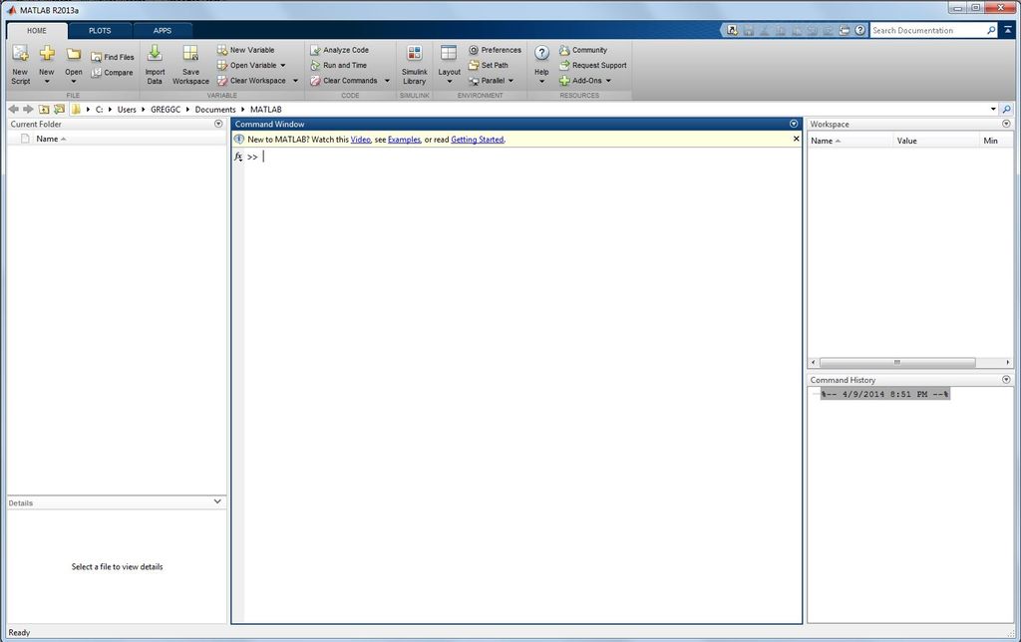Open the Command Window actions menu
Image resolution: width=1021 pixels, height=642 pixels.
tap(793, 124)
